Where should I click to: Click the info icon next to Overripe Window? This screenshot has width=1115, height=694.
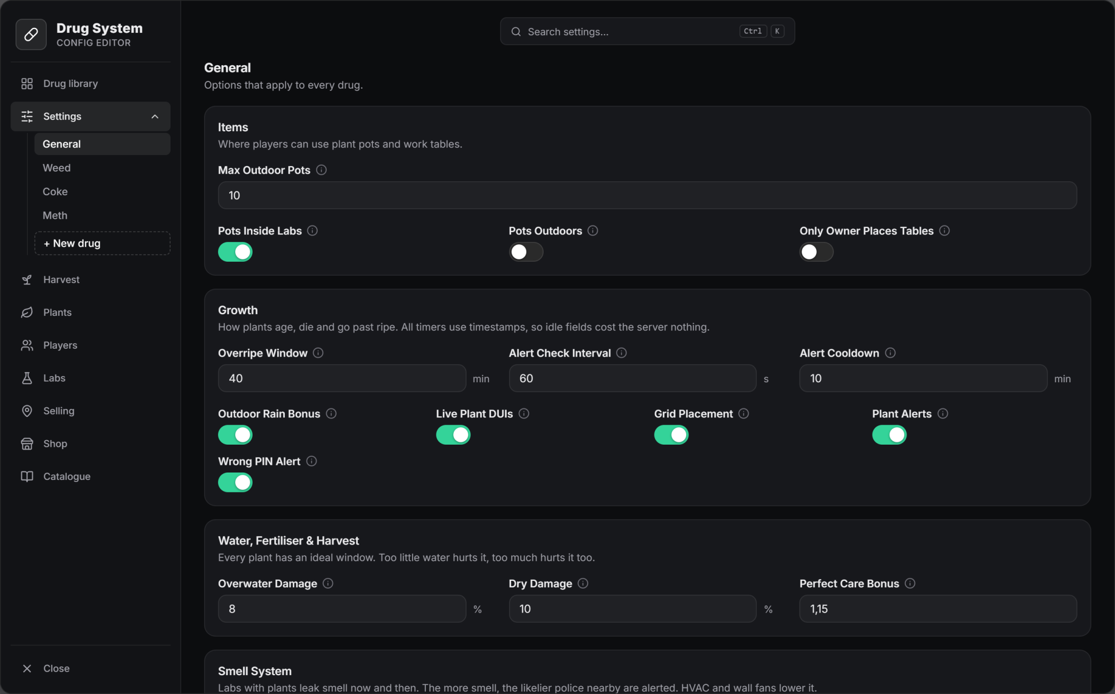click(318, 353)
